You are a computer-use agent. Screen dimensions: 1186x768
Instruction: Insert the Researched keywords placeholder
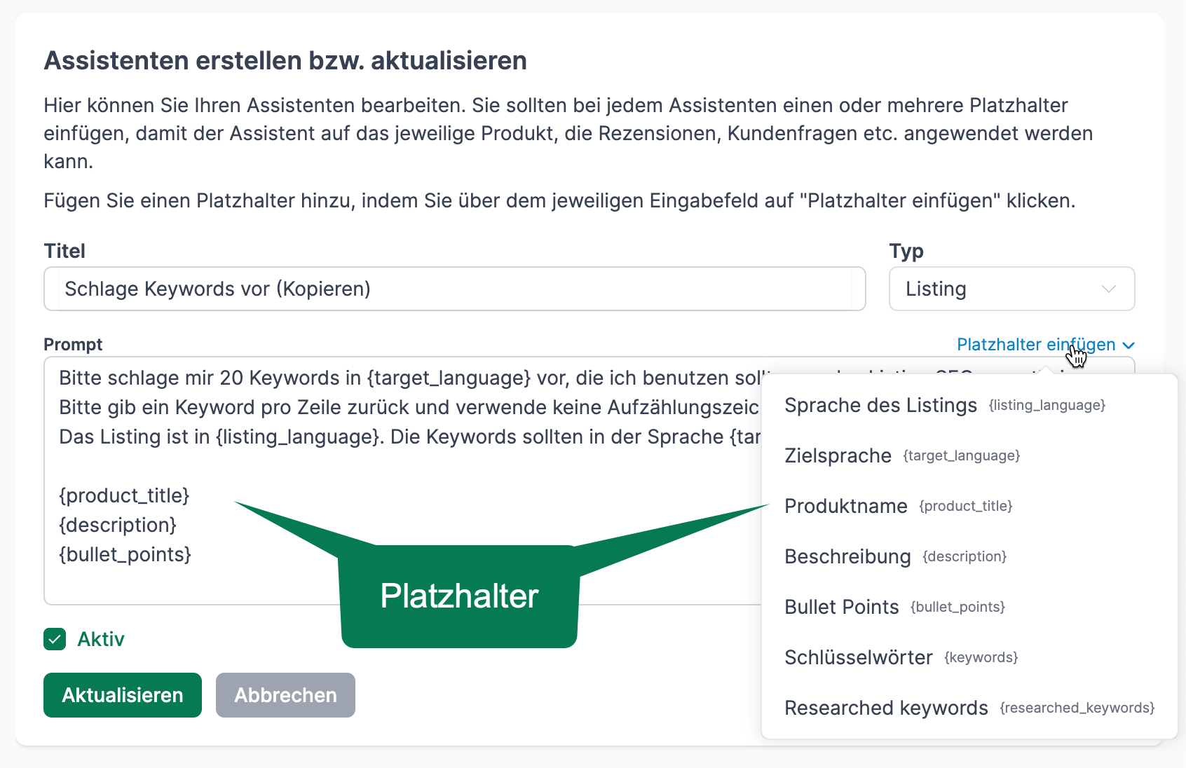pos(969,708)
